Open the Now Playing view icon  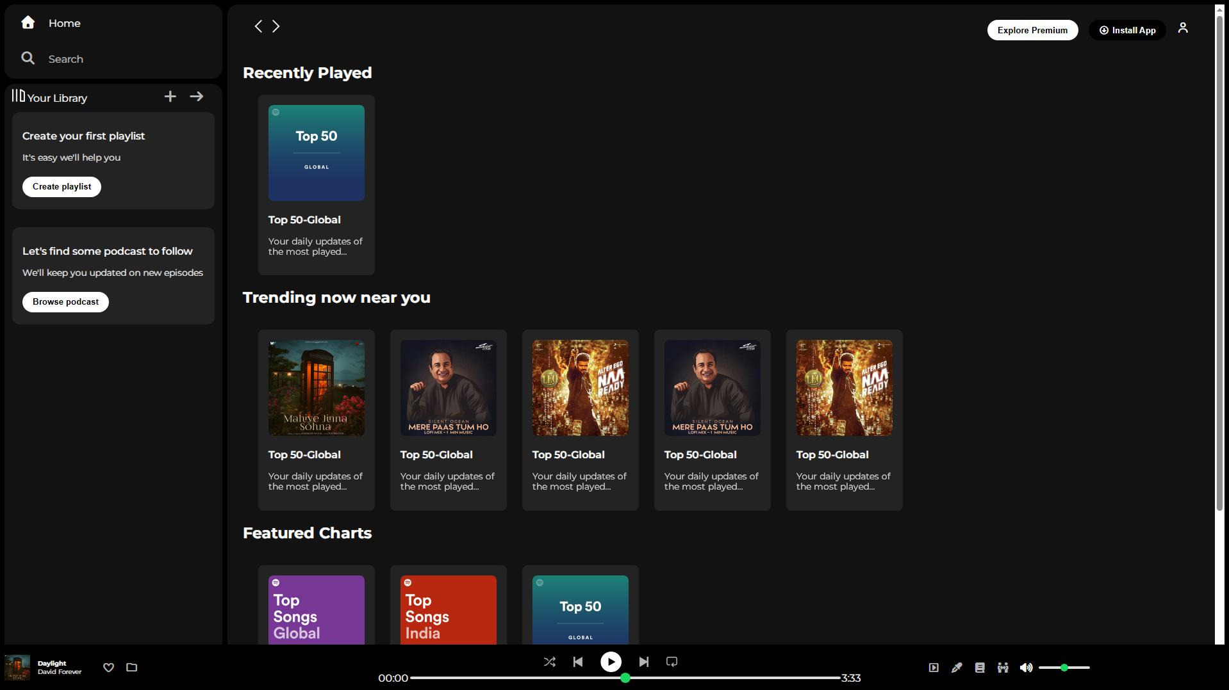click(934, 668)
